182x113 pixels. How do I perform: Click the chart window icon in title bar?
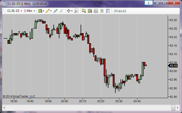[4, 4]
